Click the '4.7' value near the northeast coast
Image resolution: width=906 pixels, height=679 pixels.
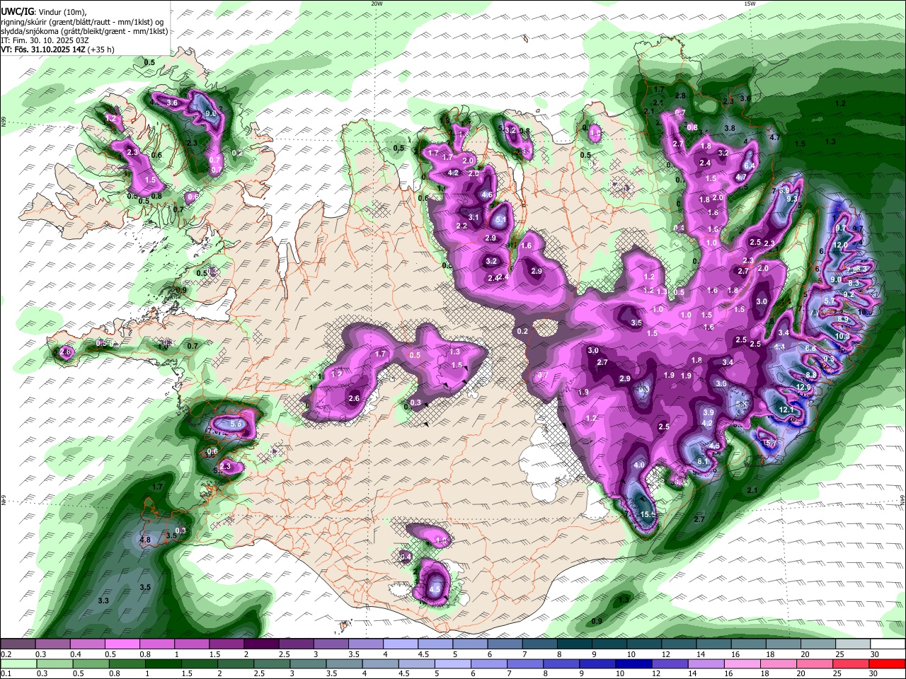point(775,137)
